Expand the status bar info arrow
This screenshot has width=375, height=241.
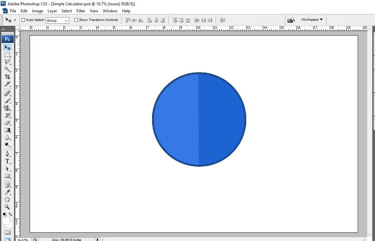(97, 239)
